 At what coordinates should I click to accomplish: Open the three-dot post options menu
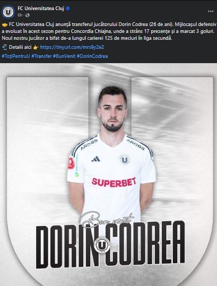(x=211, y=11)
